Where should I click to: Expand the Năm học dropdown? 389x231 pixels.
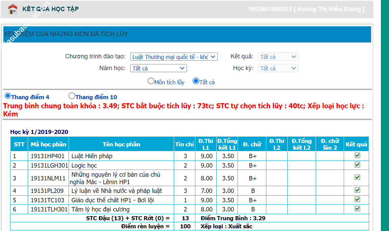click(158, 68)
